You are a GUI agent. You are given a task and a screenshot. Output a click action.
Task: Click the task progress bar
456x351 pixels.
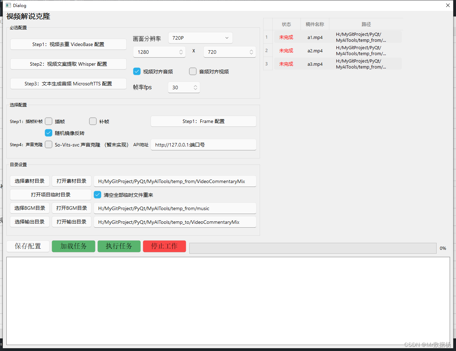(313, 248)
